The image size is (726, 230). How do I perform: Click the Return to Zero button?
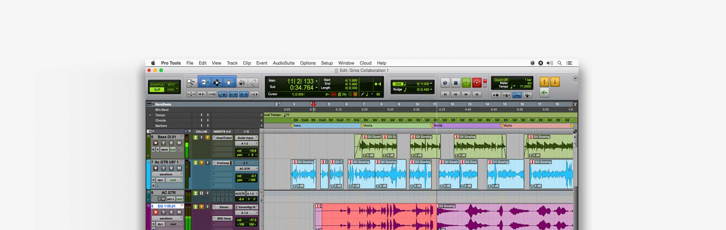(x=445, y=94)
